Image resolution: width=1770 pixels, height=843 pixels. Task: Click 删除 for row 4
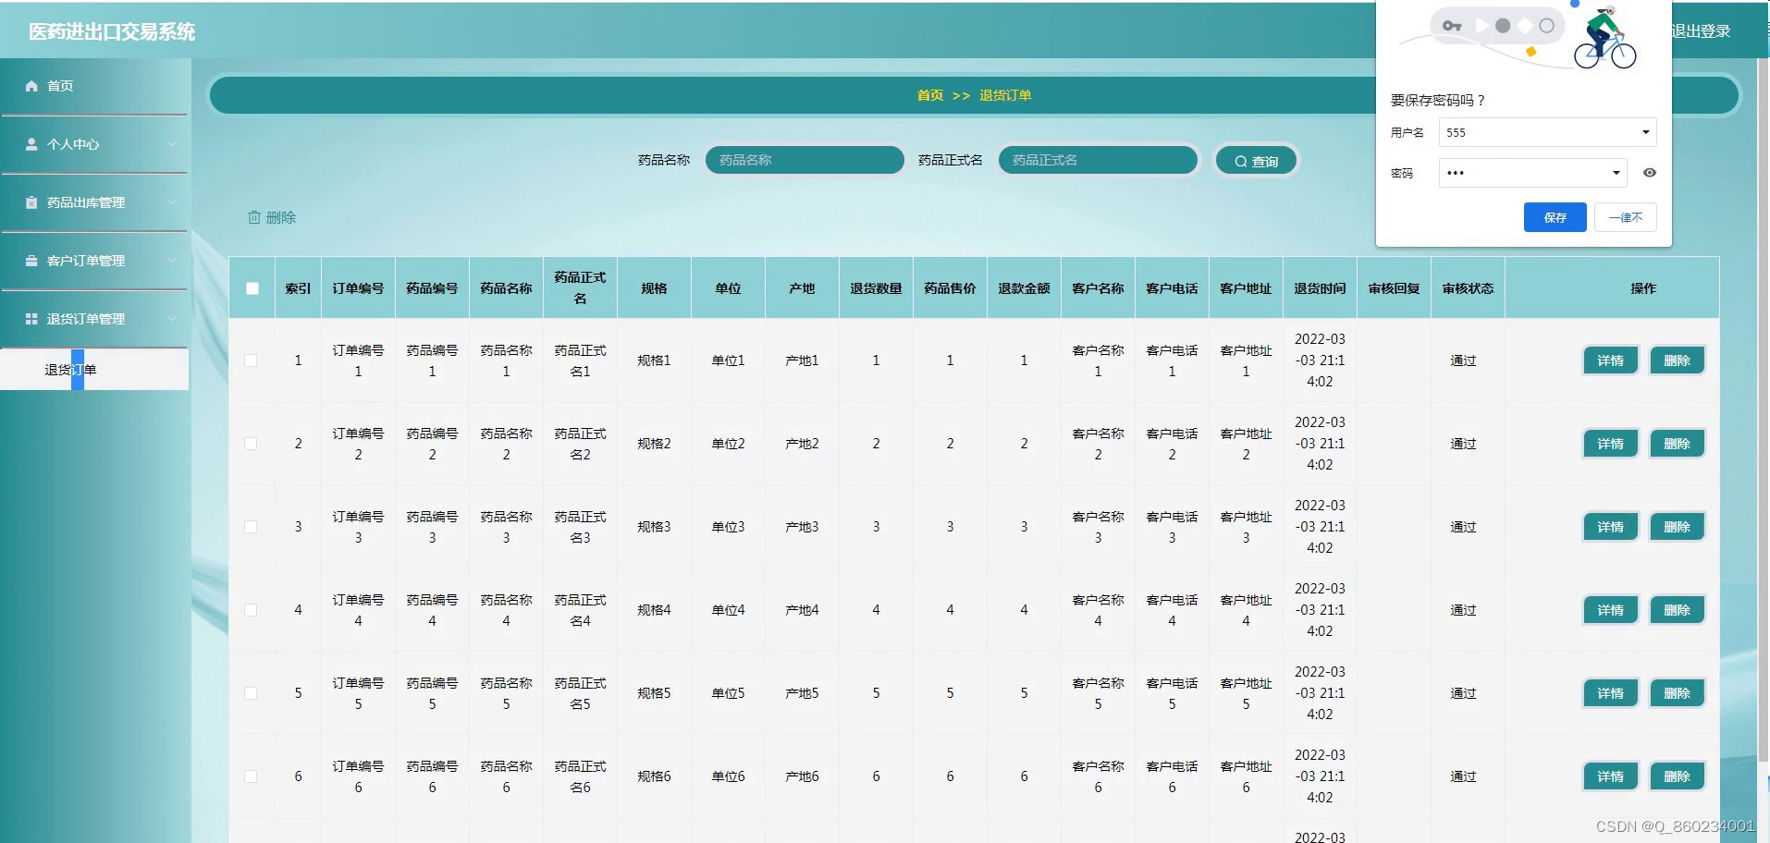[1677, 610]
